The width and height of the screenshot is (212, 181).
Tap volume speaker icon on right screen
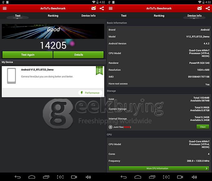[194, 177]
